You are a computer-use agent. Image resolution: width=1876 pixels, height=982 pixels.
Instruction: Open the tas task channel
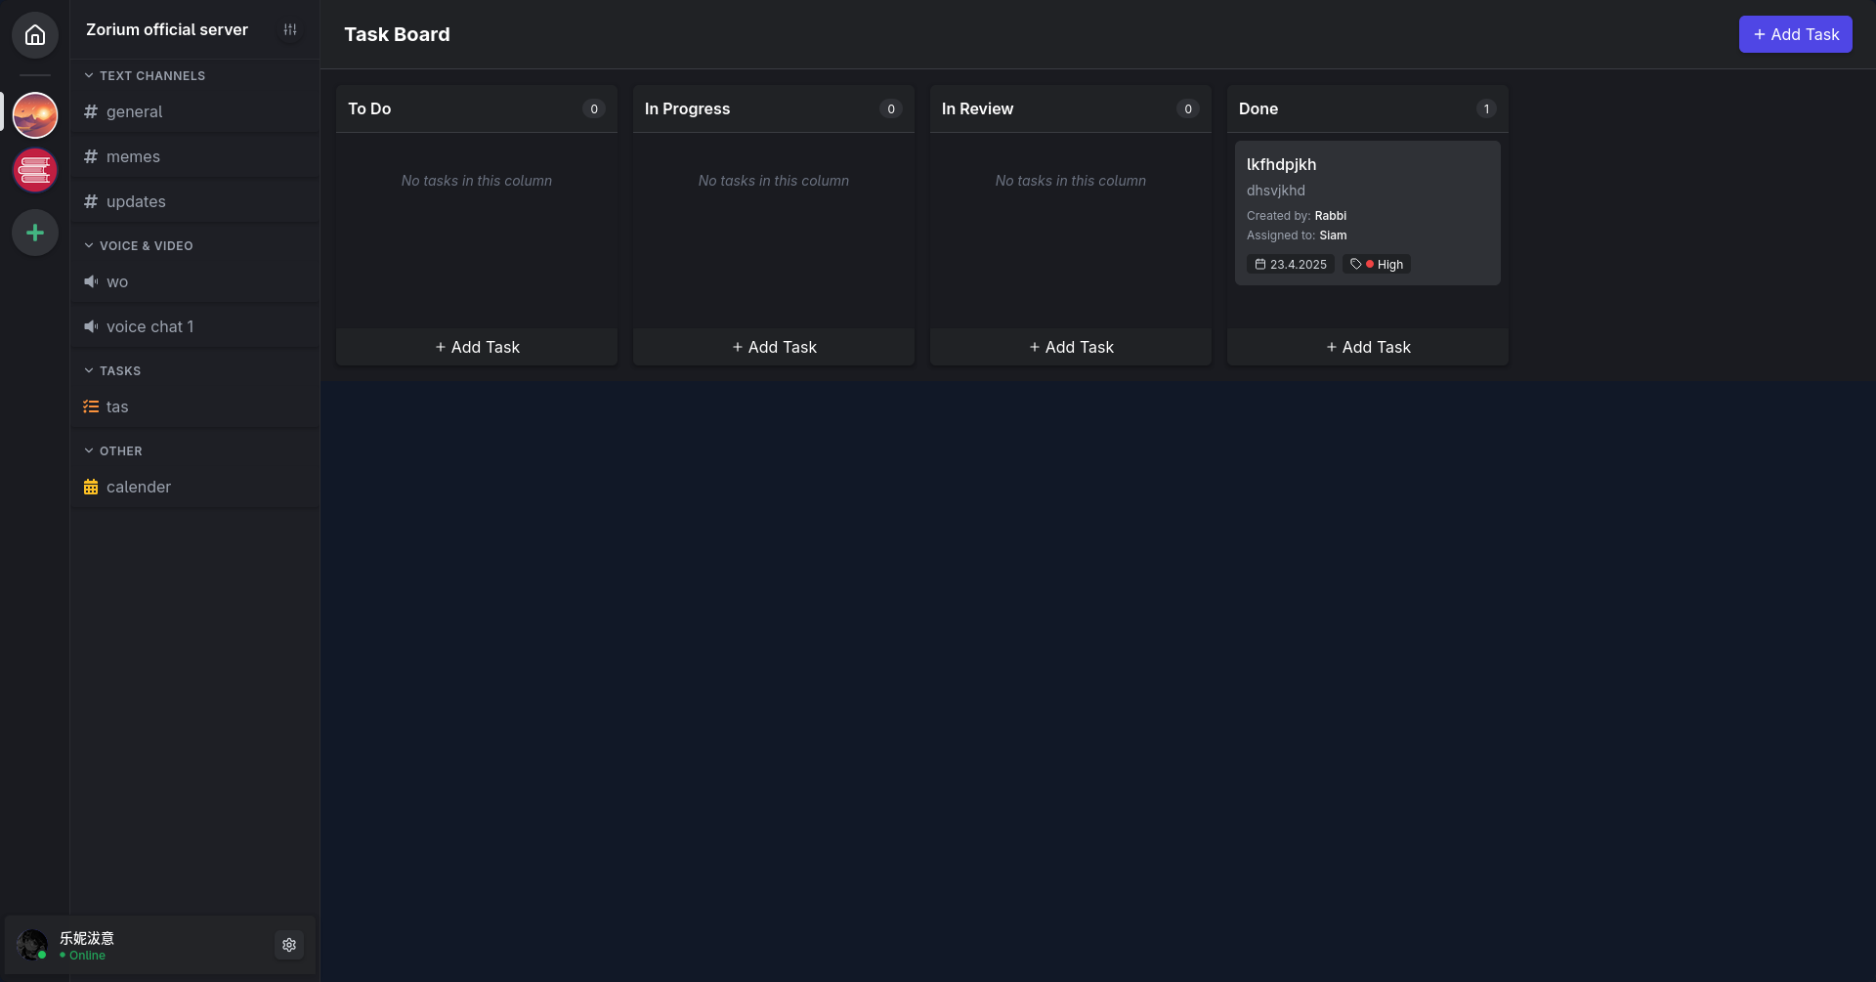(117, 406)
